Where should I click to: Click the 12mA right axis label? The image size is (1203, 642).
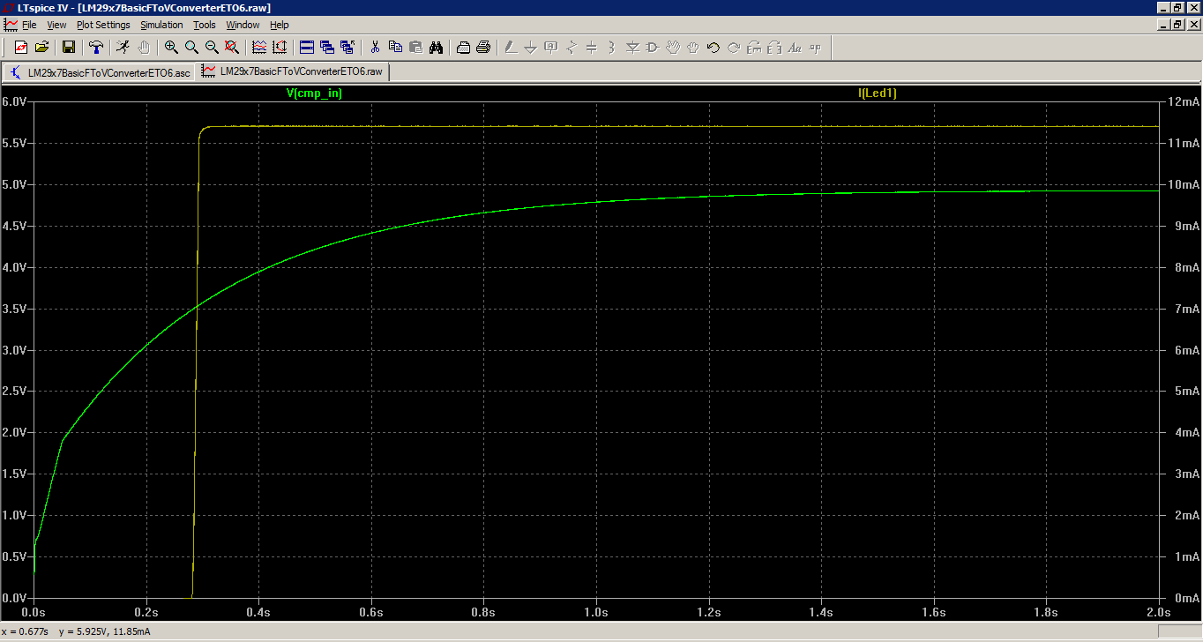click(1182, 101)
